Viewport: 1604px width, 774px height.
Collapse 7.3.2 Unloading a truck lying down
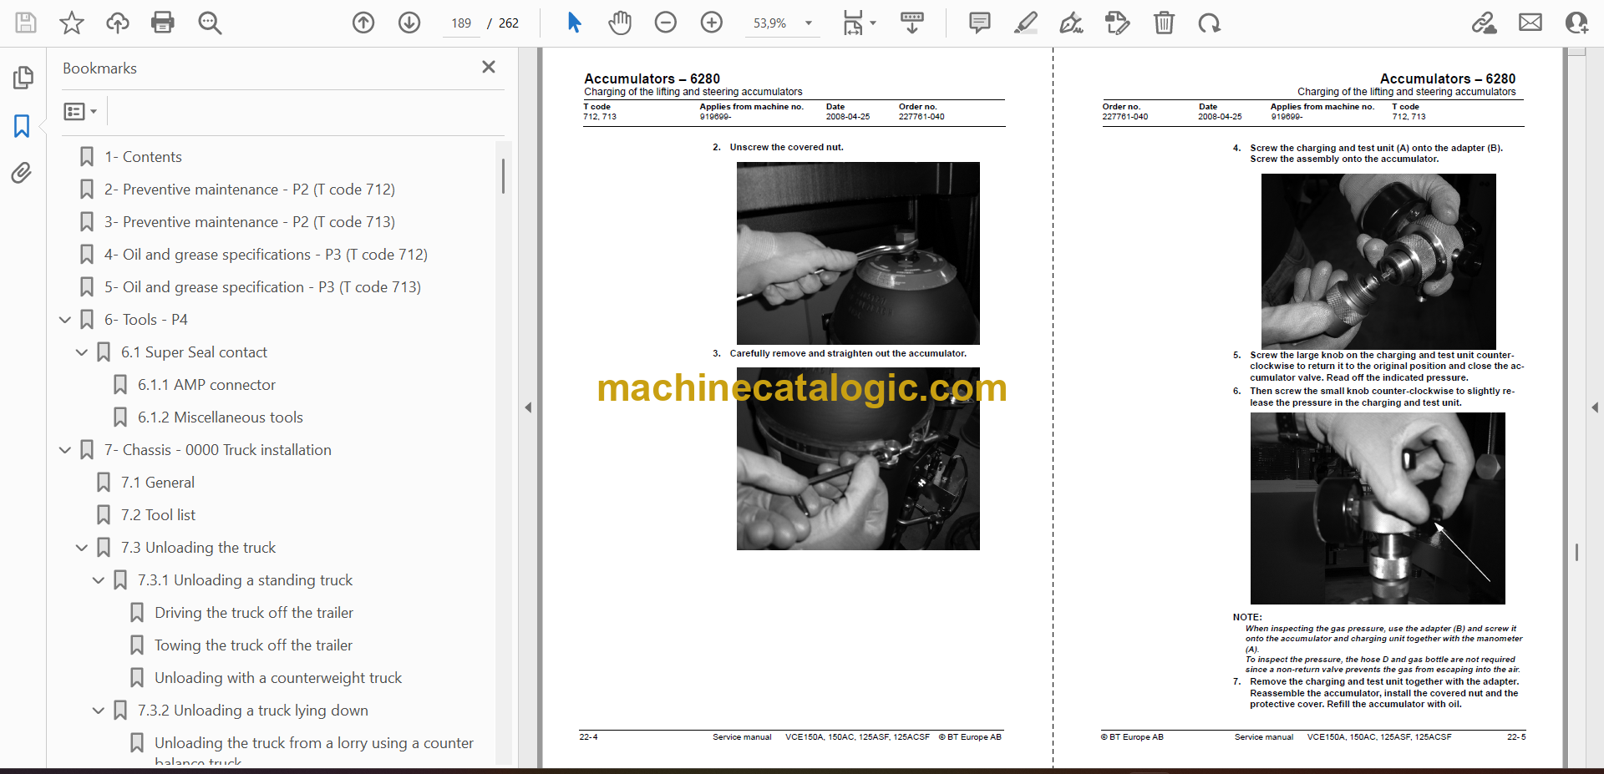pos(99,710)
